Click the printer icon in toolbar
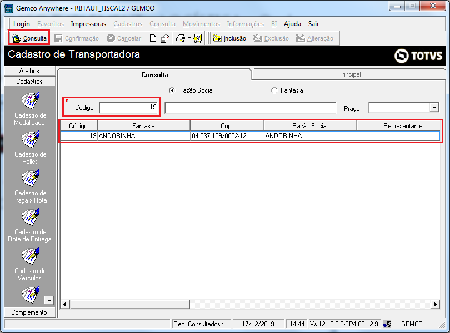Screen dimensions: 450x333 [x=181, y=38]
